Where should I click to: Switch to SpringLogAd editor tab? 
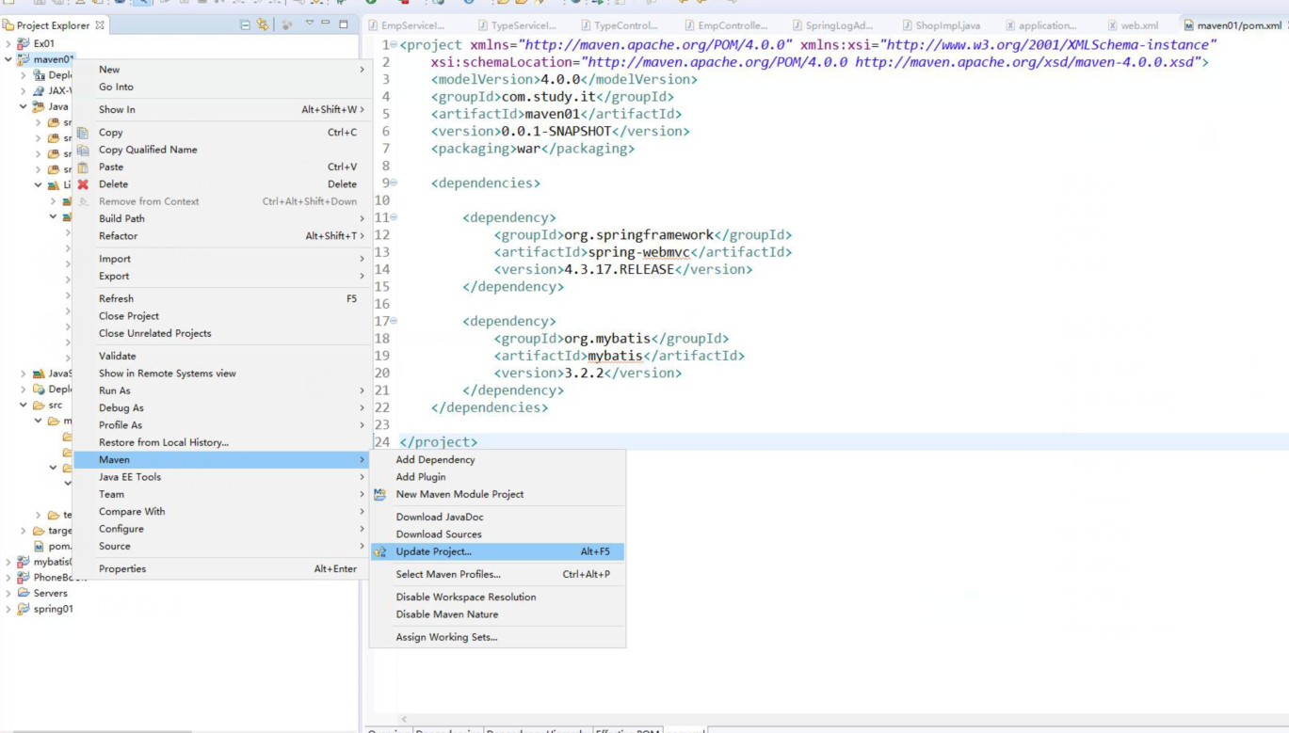(x=832, y=25)
